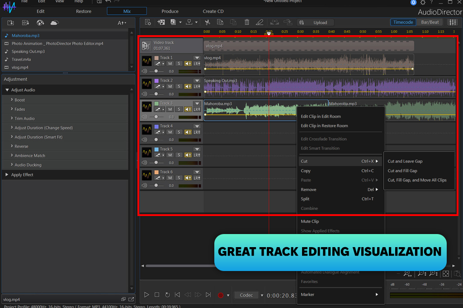Screen dimensions: 463x308
Task: Click the red Record button
Action: tap(220, 295)
